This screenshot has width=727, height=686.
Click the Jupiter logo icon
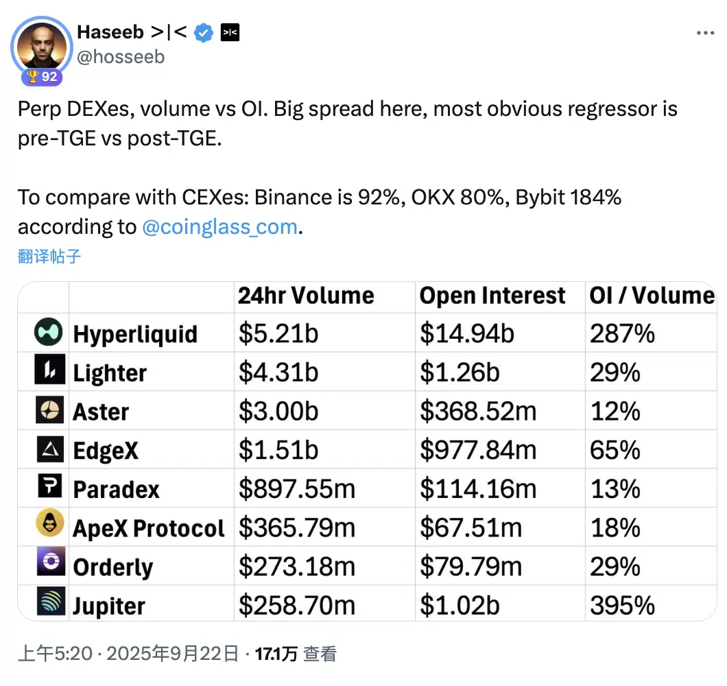49,602
